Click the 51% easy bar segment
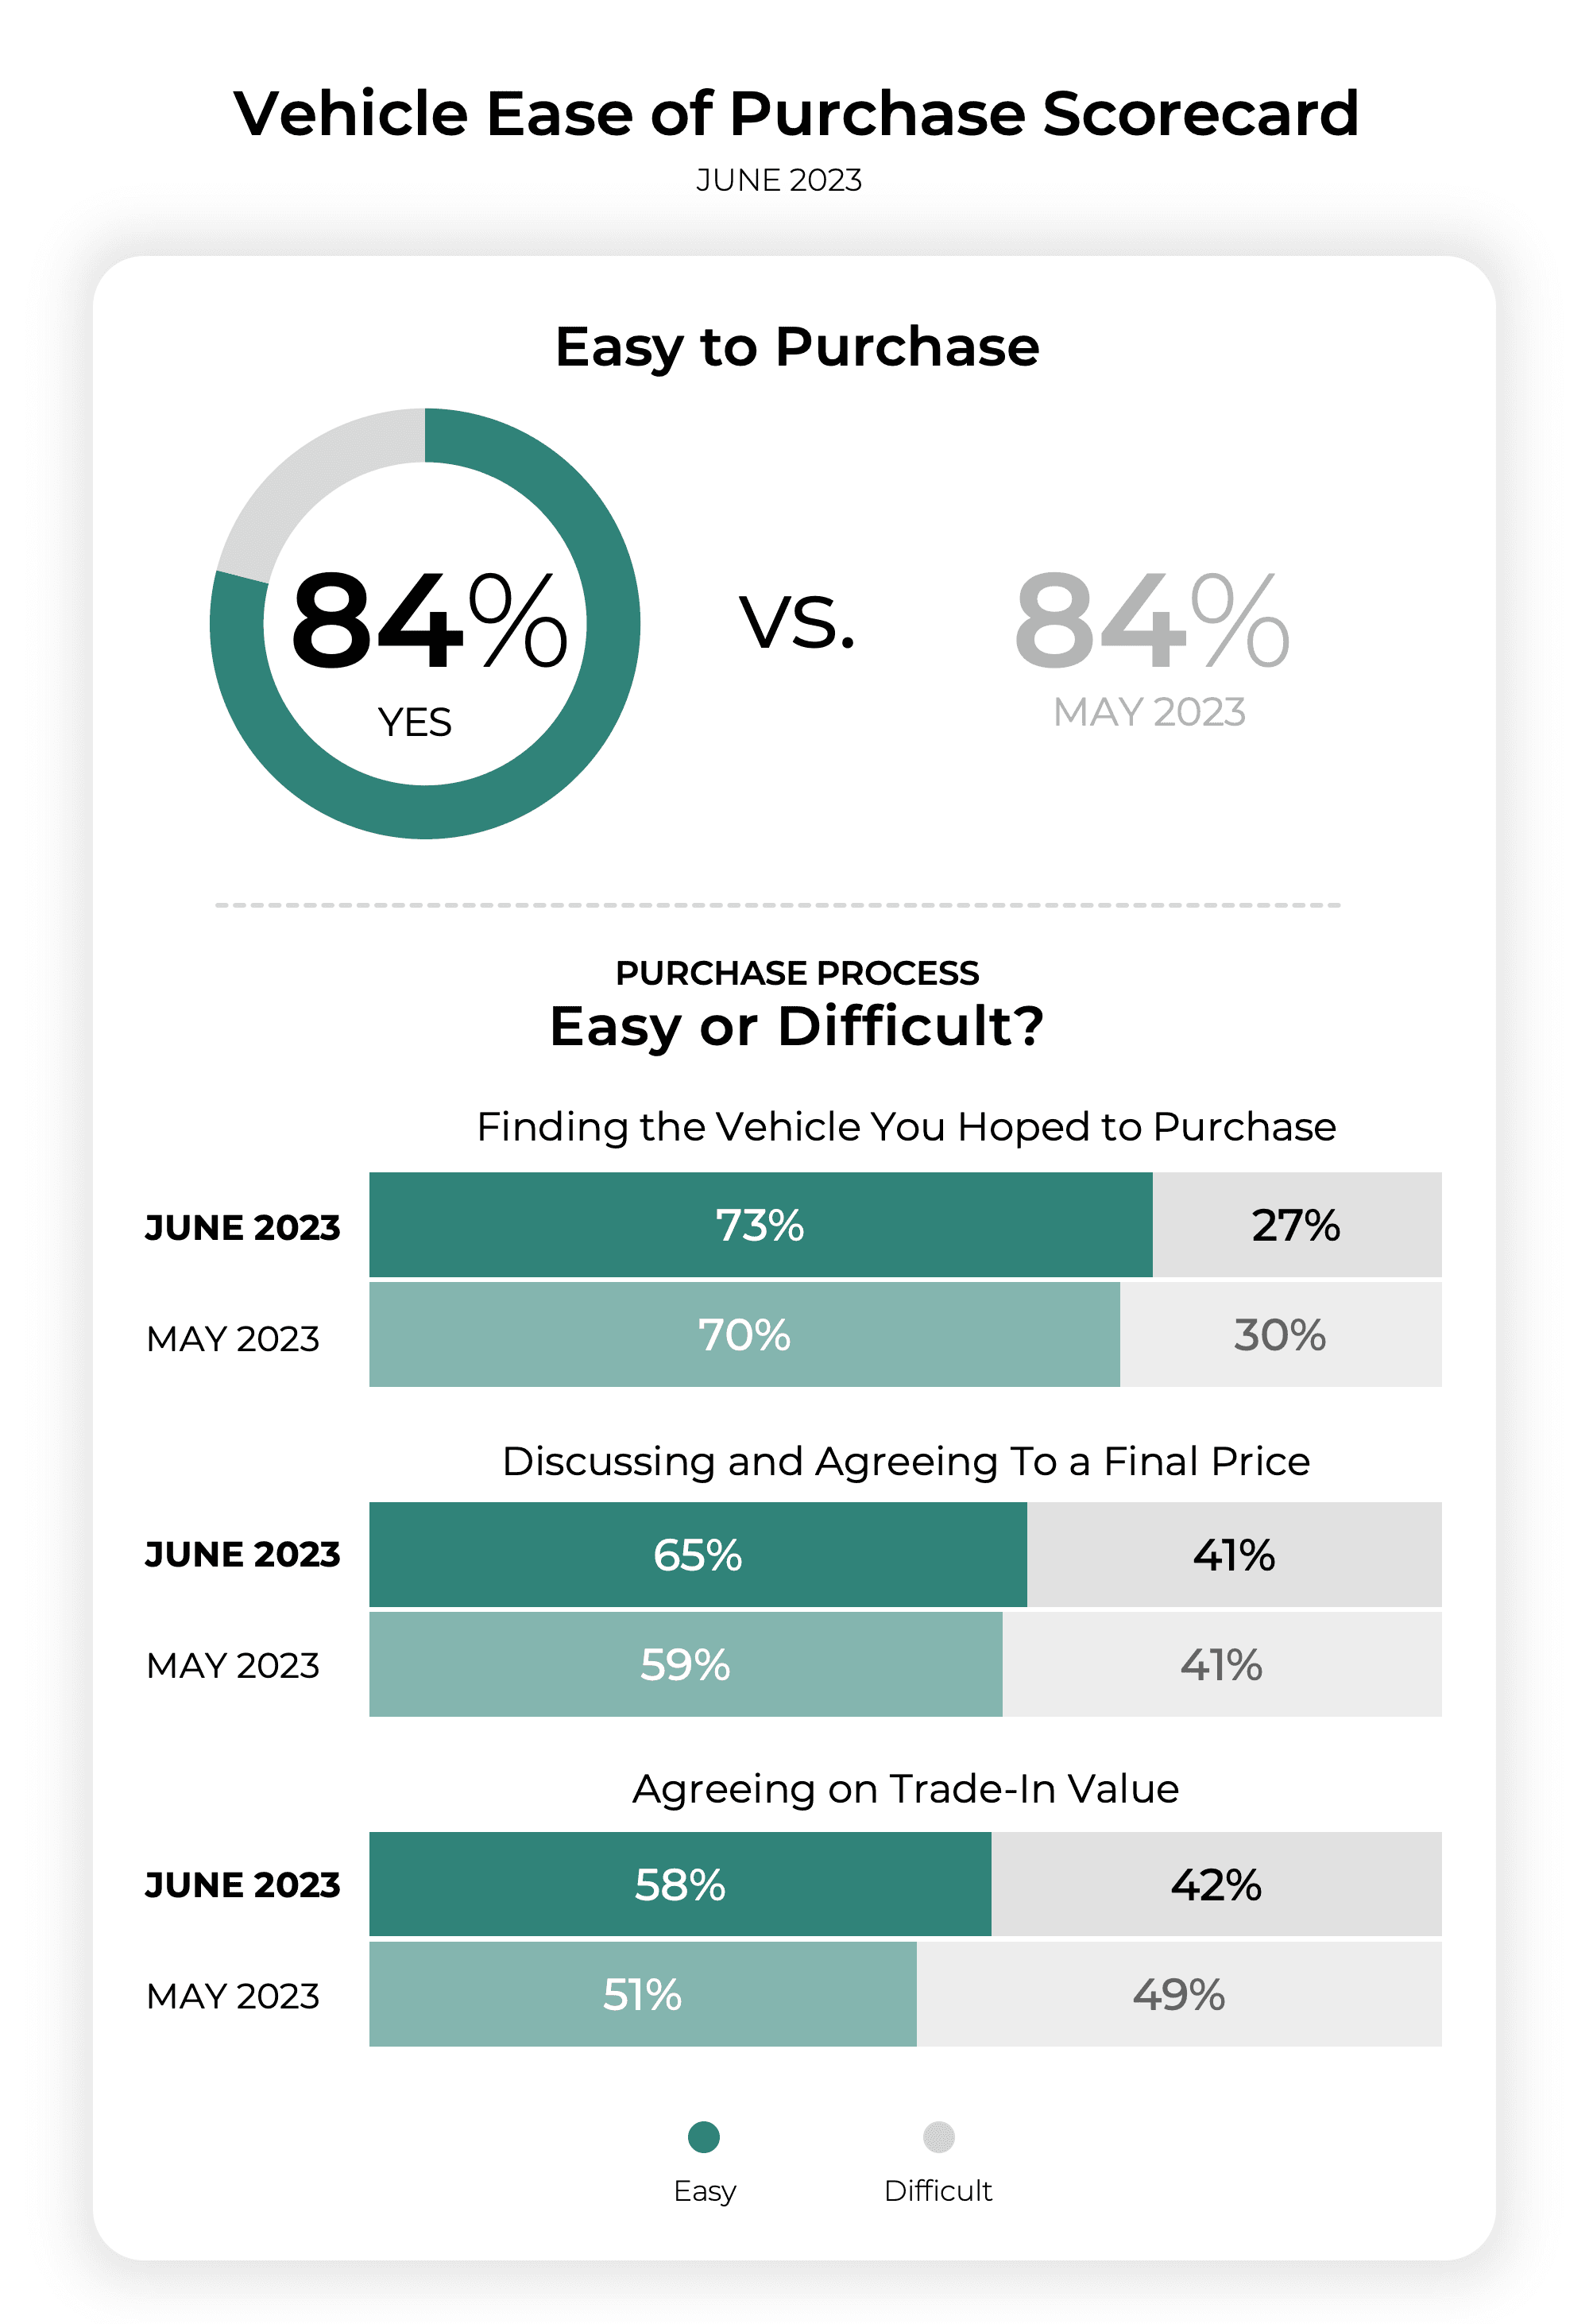Viewport: 1589px width, 2324px height. 643,1995
